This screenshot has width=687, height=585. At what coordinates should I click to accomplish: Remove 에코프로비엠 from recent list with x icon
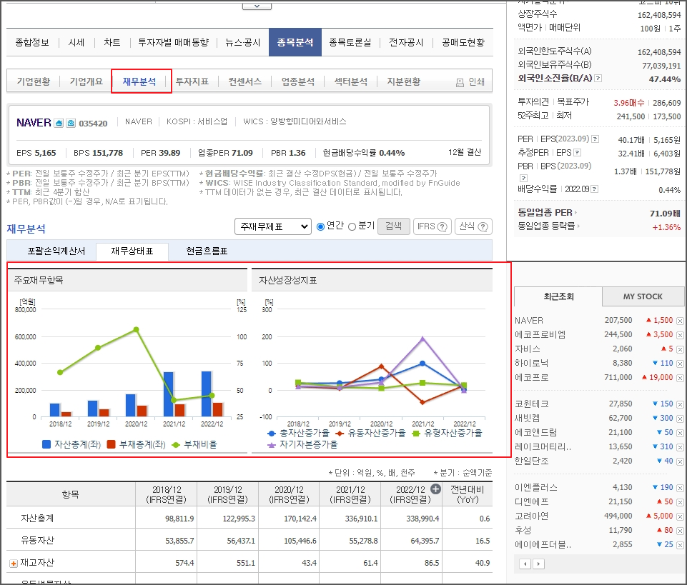680,335
